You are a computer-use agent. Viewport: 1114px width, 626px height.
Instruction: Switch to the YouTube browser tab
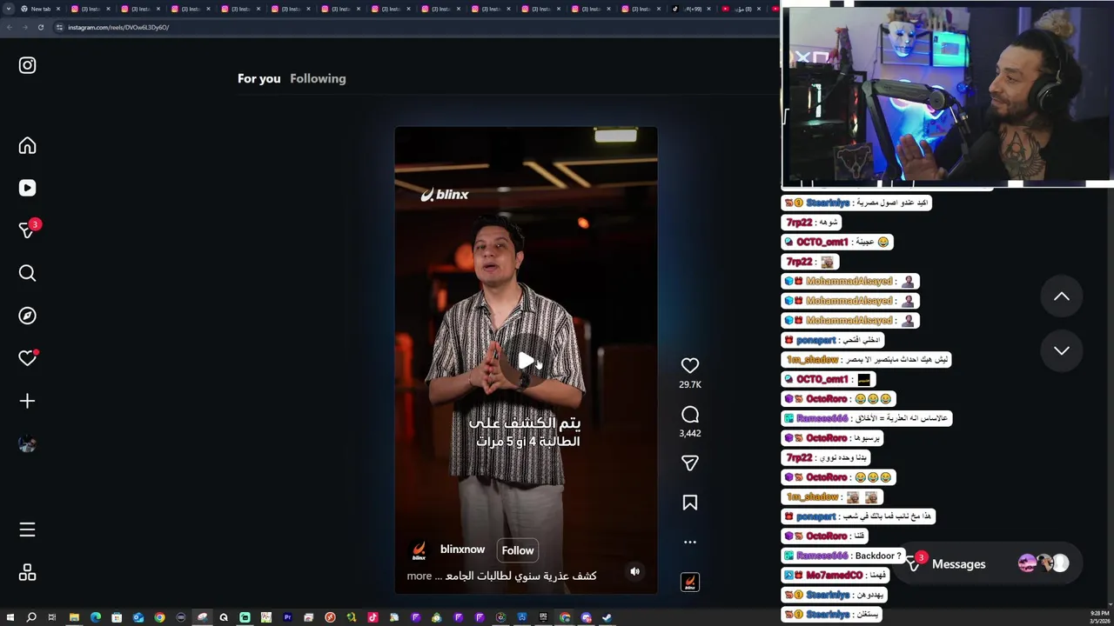click(x=742, y=9)
